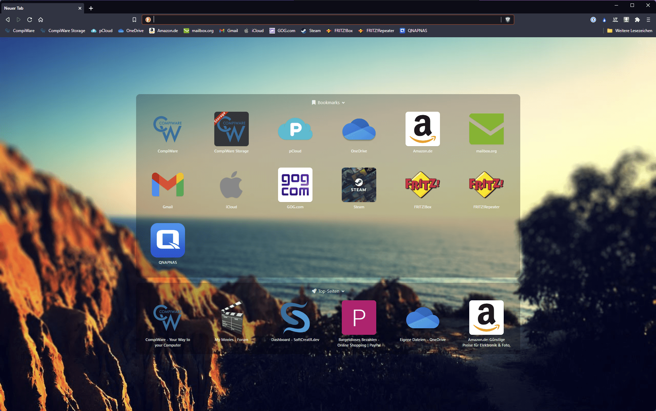Open FRITZ!Repeater bookmark in bookmarks bar
Viewport: 656px width, 411px height.
376,31
